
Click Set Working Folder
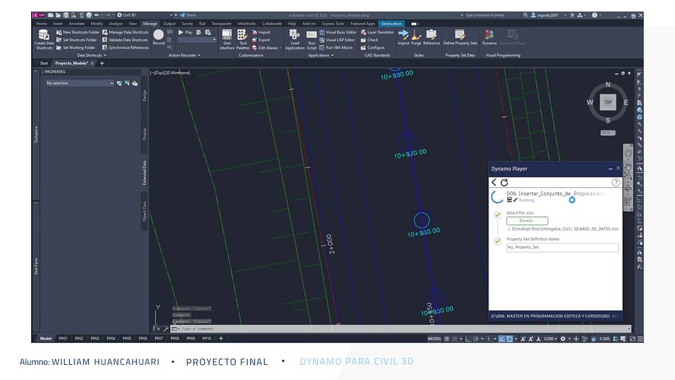76,47
